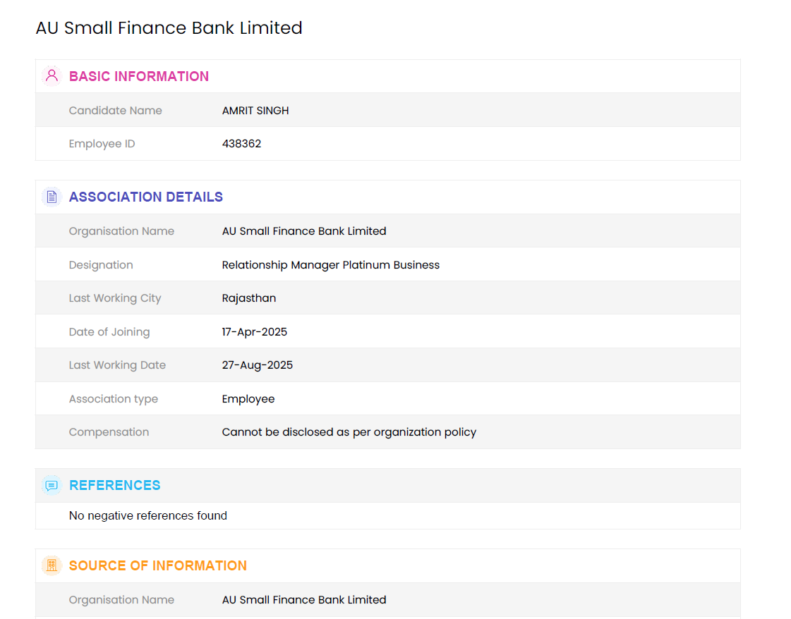Click the References section heading
Image resolution: width=791 pixels, height=619 pixels.
[x=115, y=485]
